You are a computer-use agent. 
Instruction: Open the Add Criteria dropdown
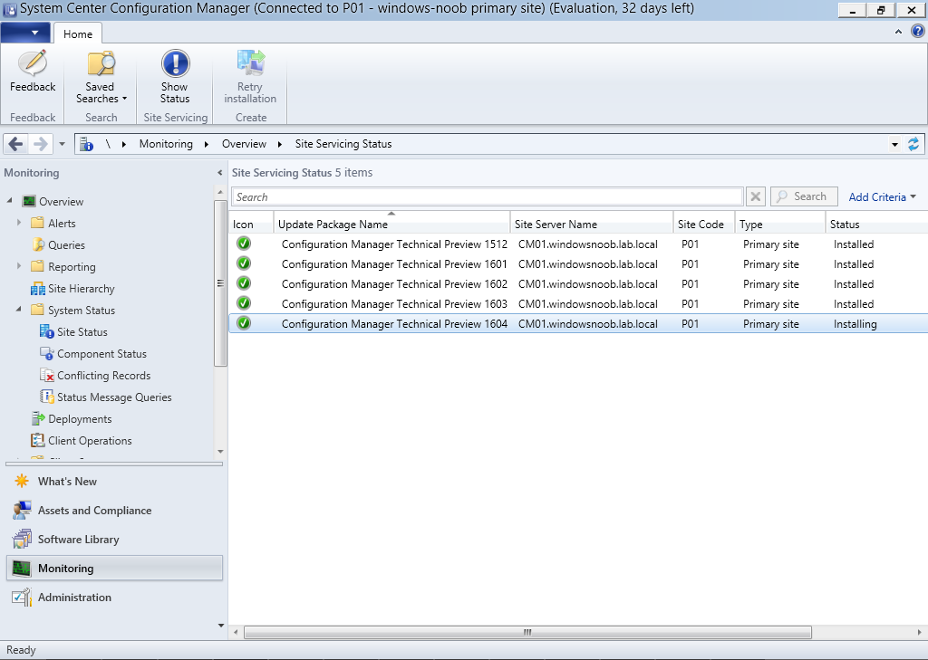click(x=883, y=197)
